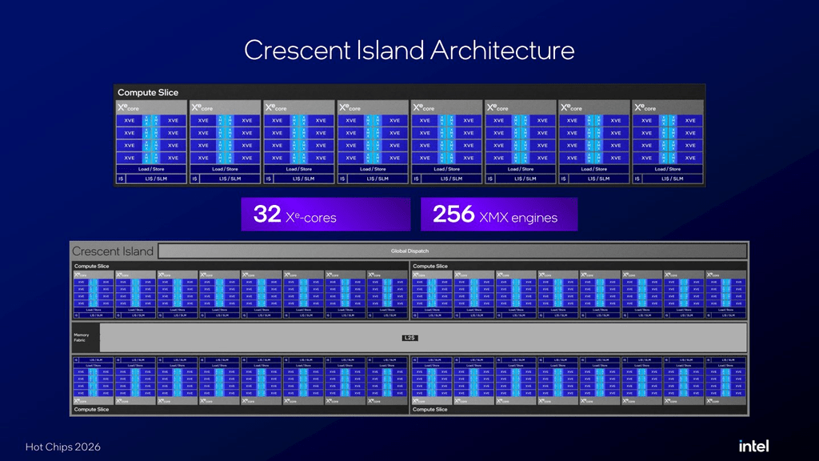Click first Xe-core's L1$ / SLM block in enlarged slice
This screenshot has height=461, width=819.
coord(156,178)
